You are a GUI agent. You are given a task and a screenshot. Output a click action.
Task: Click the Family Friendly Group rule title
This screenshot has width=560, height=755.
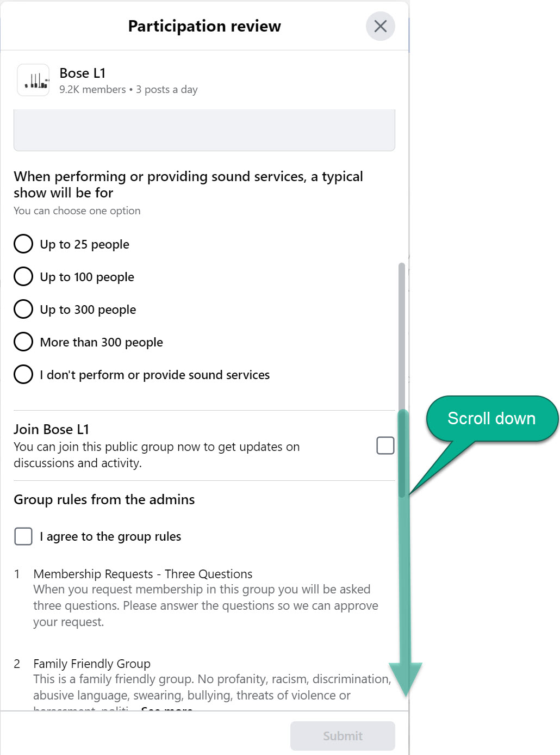pyautogui.click(x=92, y=664)
